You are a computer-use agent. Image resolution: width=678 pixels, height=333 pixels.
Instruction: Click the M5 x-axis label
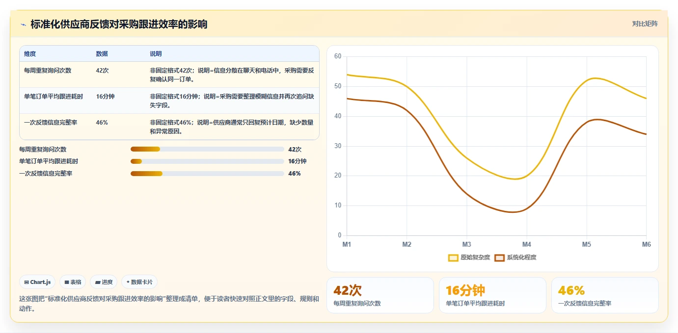coord(586,244)
